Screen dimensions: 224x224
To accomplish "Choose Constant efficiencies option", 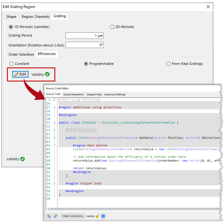I will 11,64.
